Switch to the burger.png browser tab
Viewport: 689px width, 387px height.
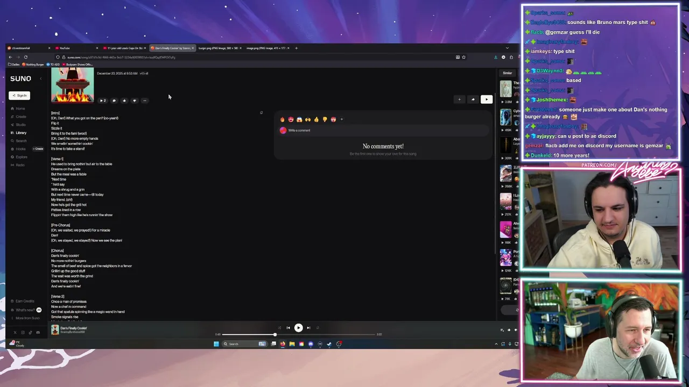click(x=219, y=48)
